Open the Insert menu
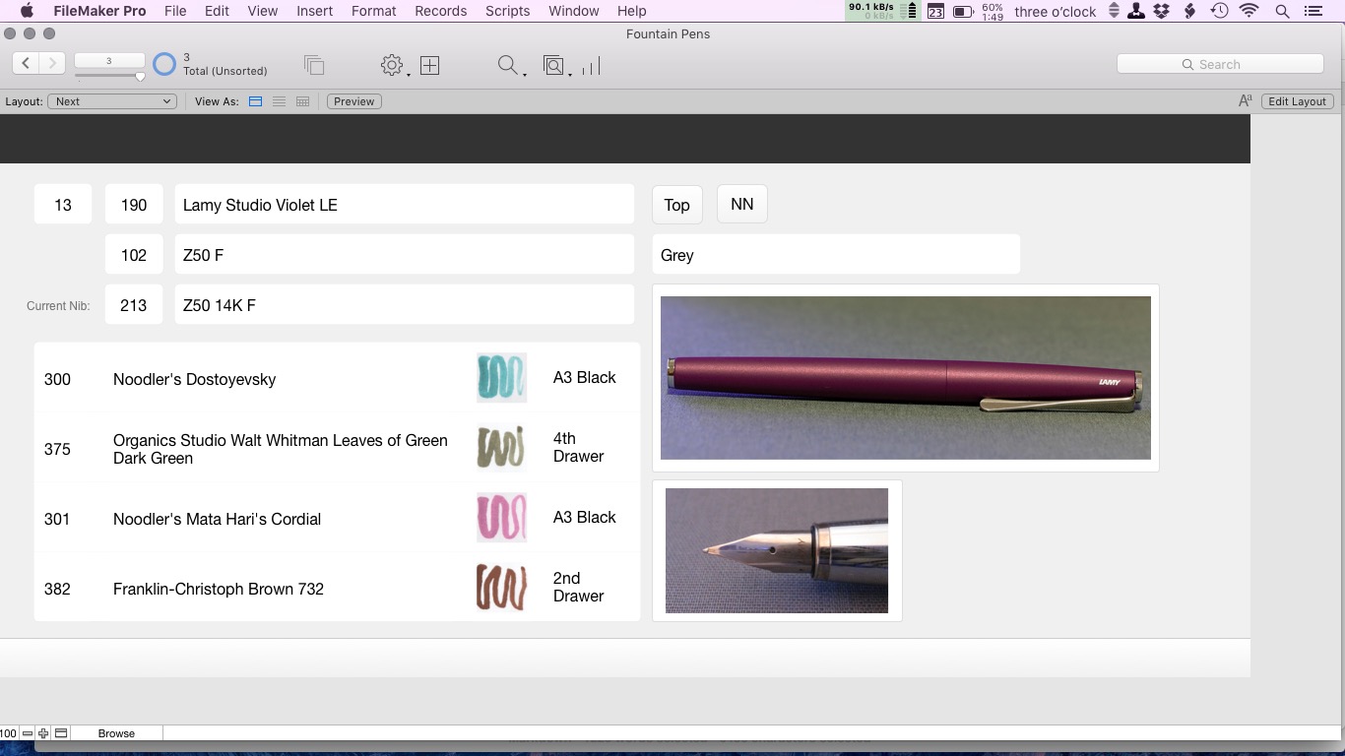Viewport: 1345px width, 756px height. click(314, 11)
